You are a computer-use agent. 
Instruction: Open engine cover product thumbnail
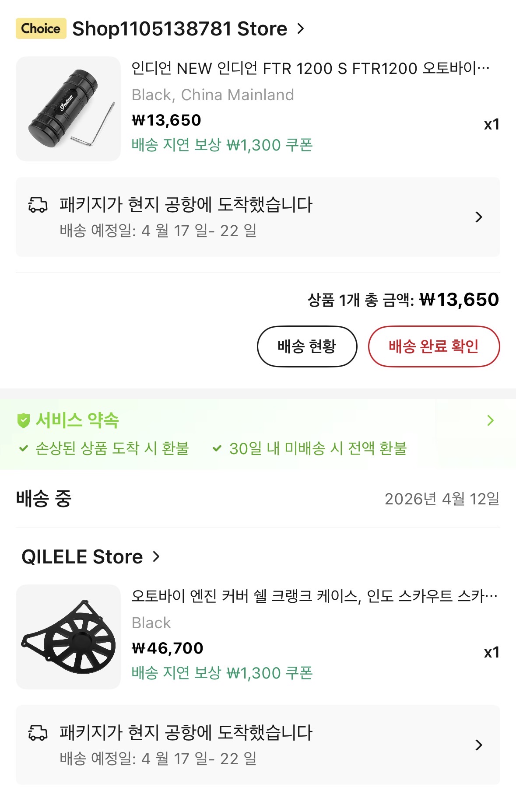(68, 637)
